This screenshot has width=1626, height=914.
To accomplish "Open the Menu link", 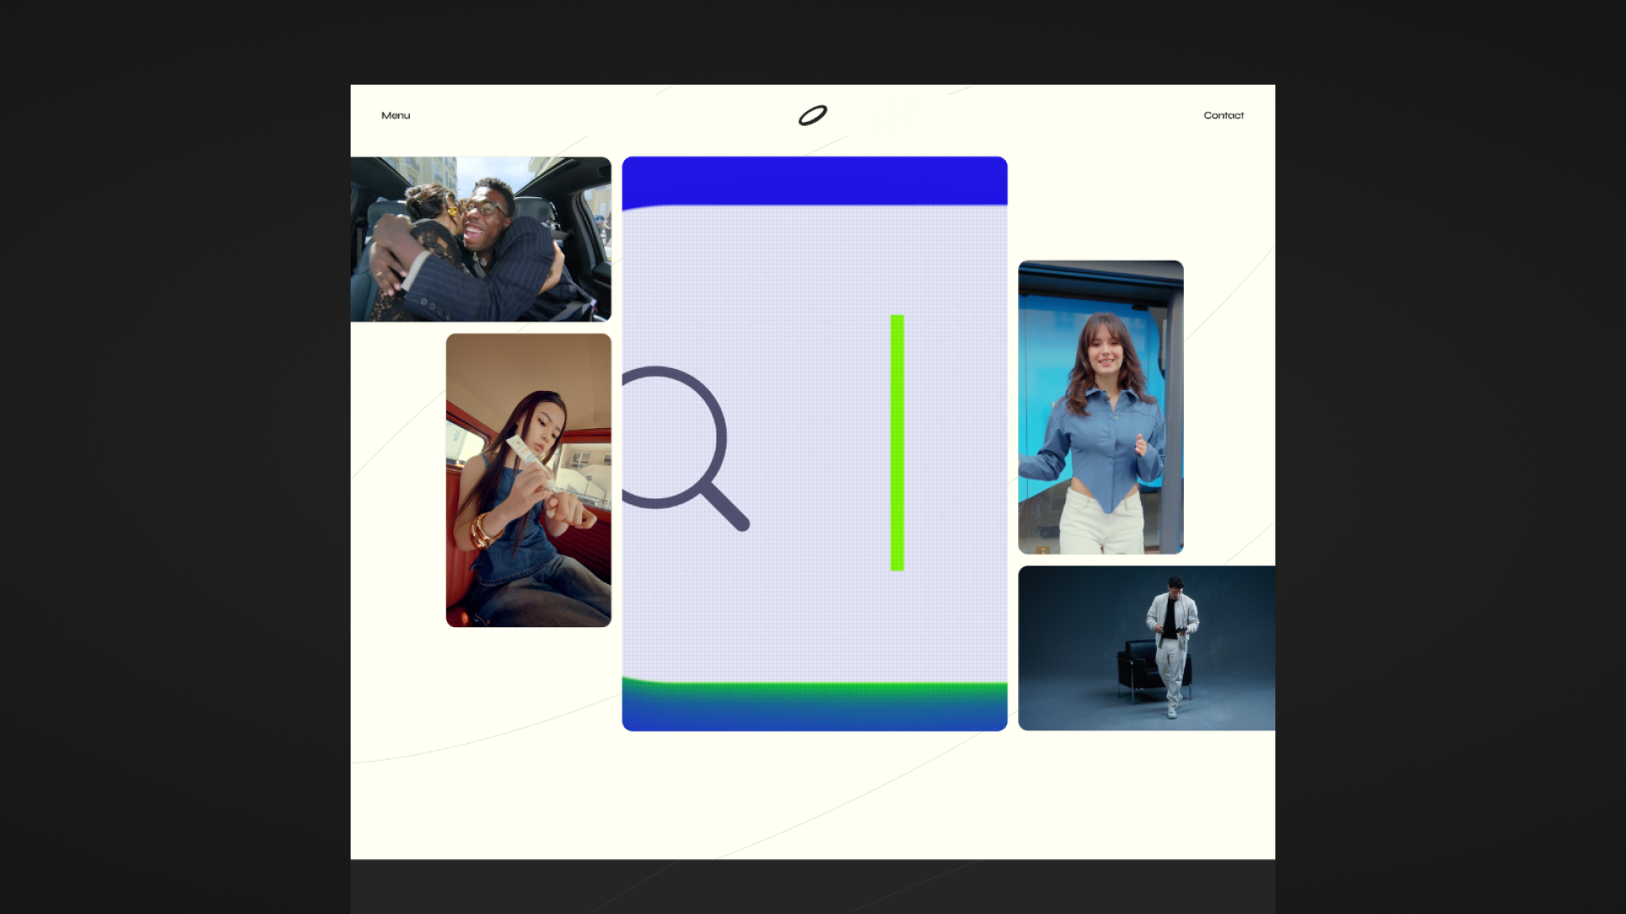I will pyautogui.click(x=395, y=115).
